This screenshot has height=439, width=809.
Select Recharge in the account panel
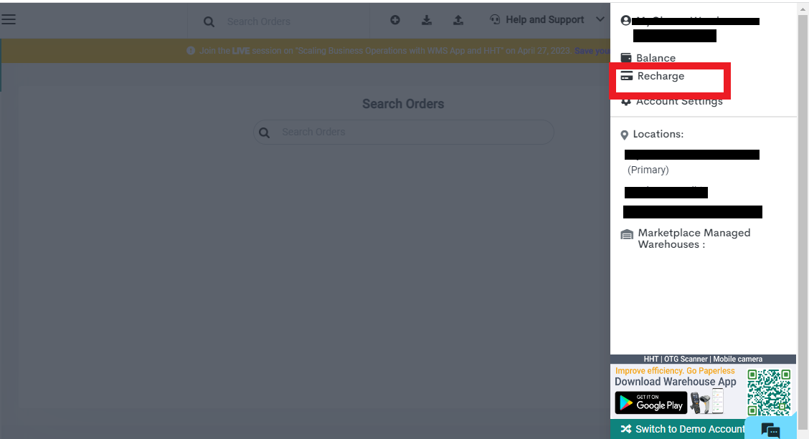(661, 76)
